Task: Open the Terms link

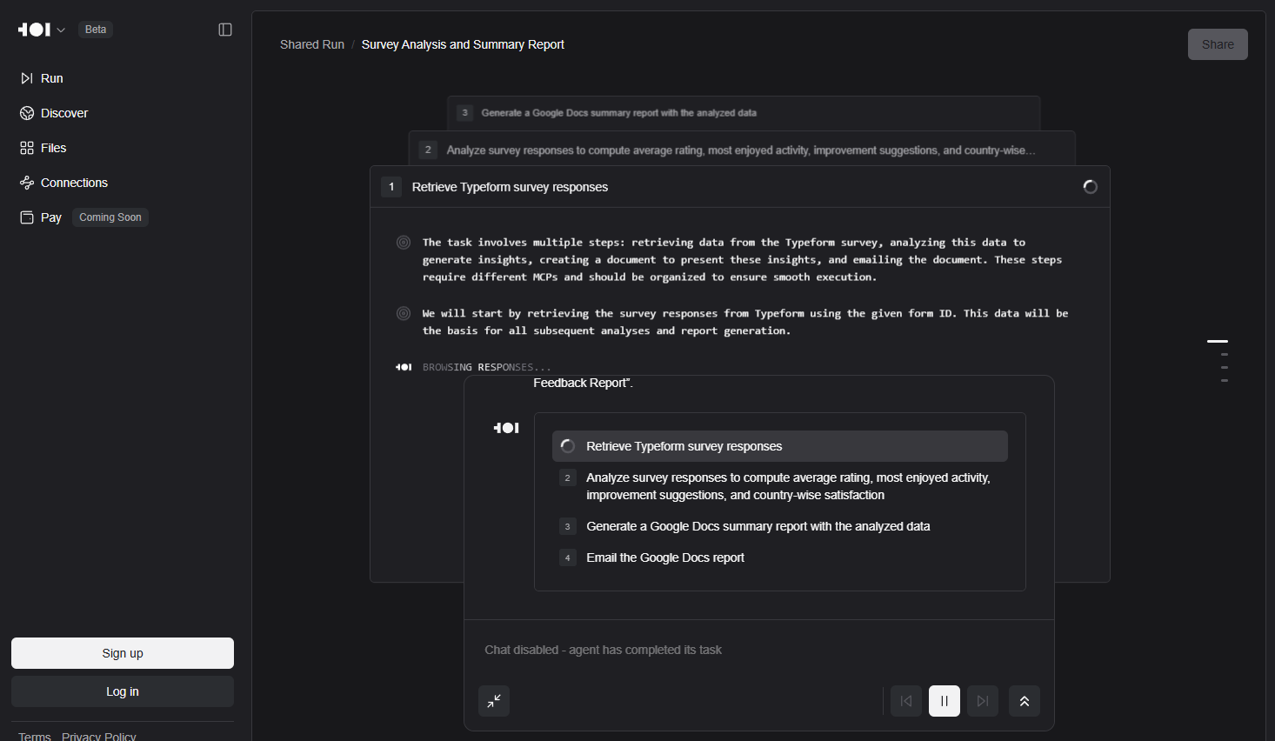Action: point(35,736)
